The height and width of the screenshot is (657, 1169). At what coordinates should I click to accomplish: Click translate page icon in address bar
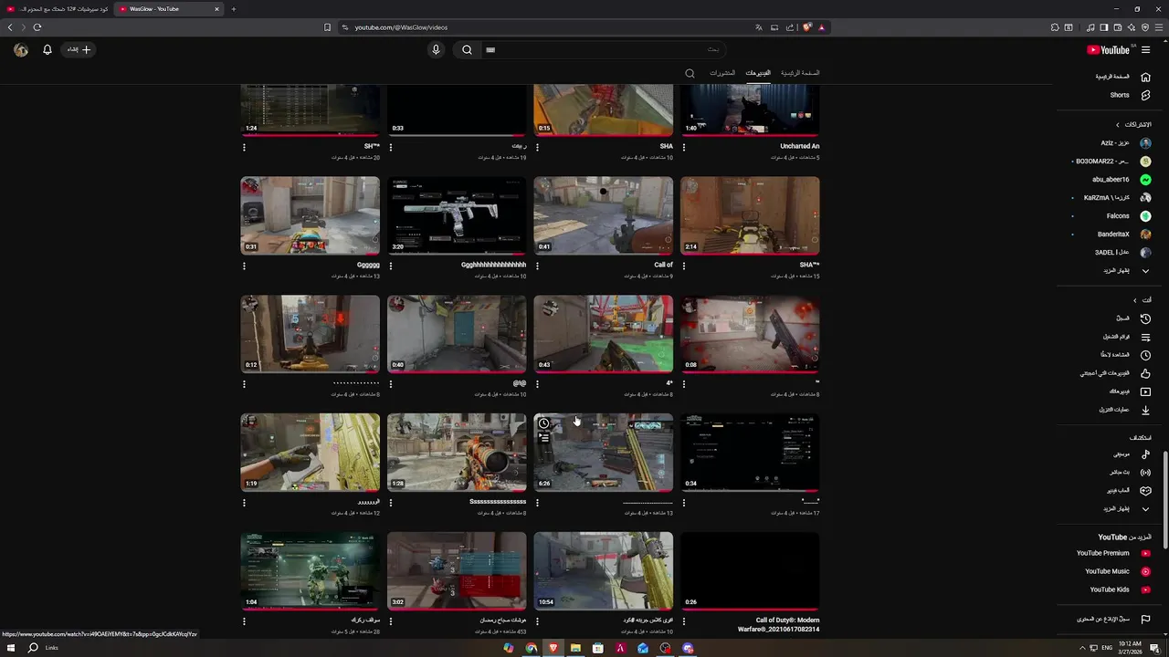click(x=758, y=27)
